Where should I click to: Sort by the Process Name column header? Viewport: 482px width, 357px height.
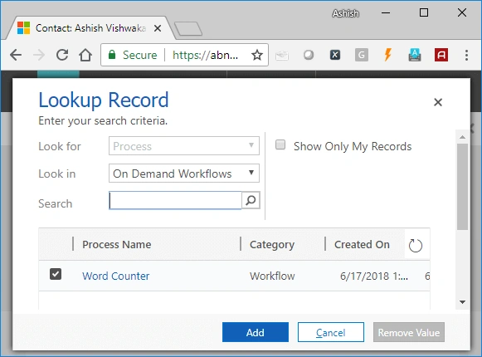pos(116,245)
